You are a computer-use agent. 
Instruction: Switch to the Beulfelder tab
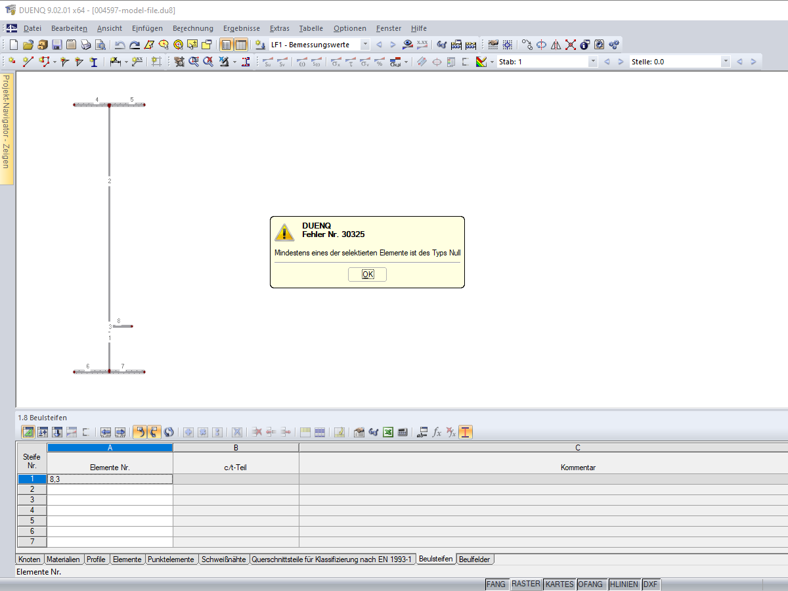point(475,559)
